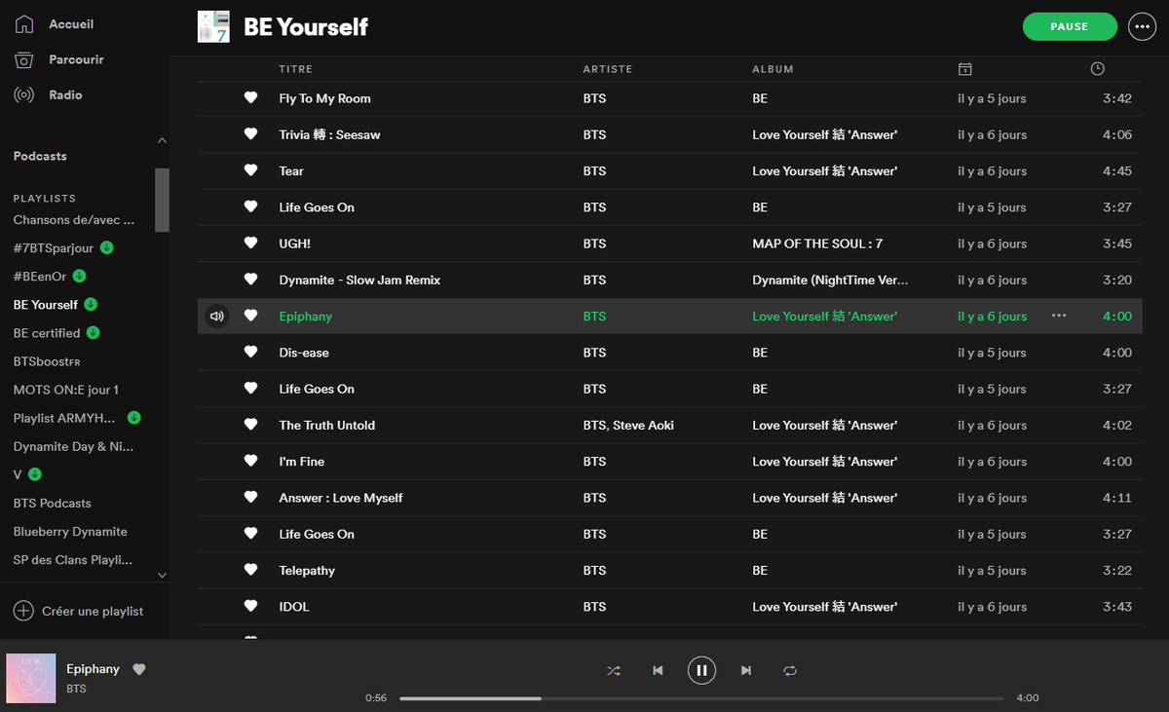This screenshot has width=1169, height=712.
Task: Select the Answer : Love Myself track
Action: point(341,498)
